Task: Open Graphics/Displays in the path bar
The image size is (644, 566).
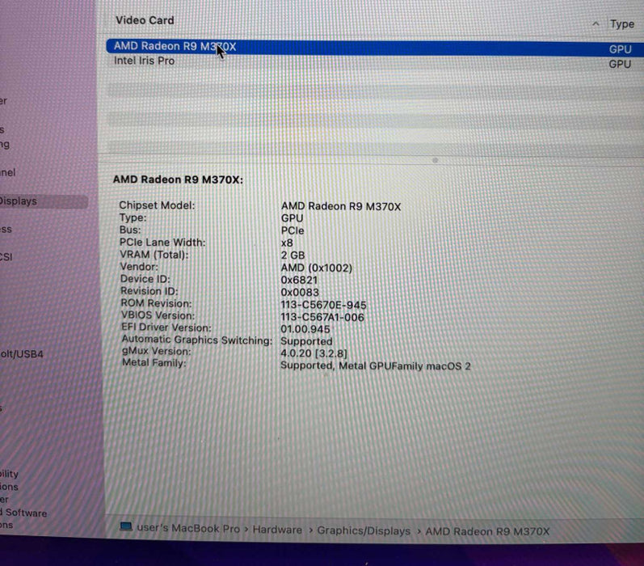Action: click(x=364, y=530)
